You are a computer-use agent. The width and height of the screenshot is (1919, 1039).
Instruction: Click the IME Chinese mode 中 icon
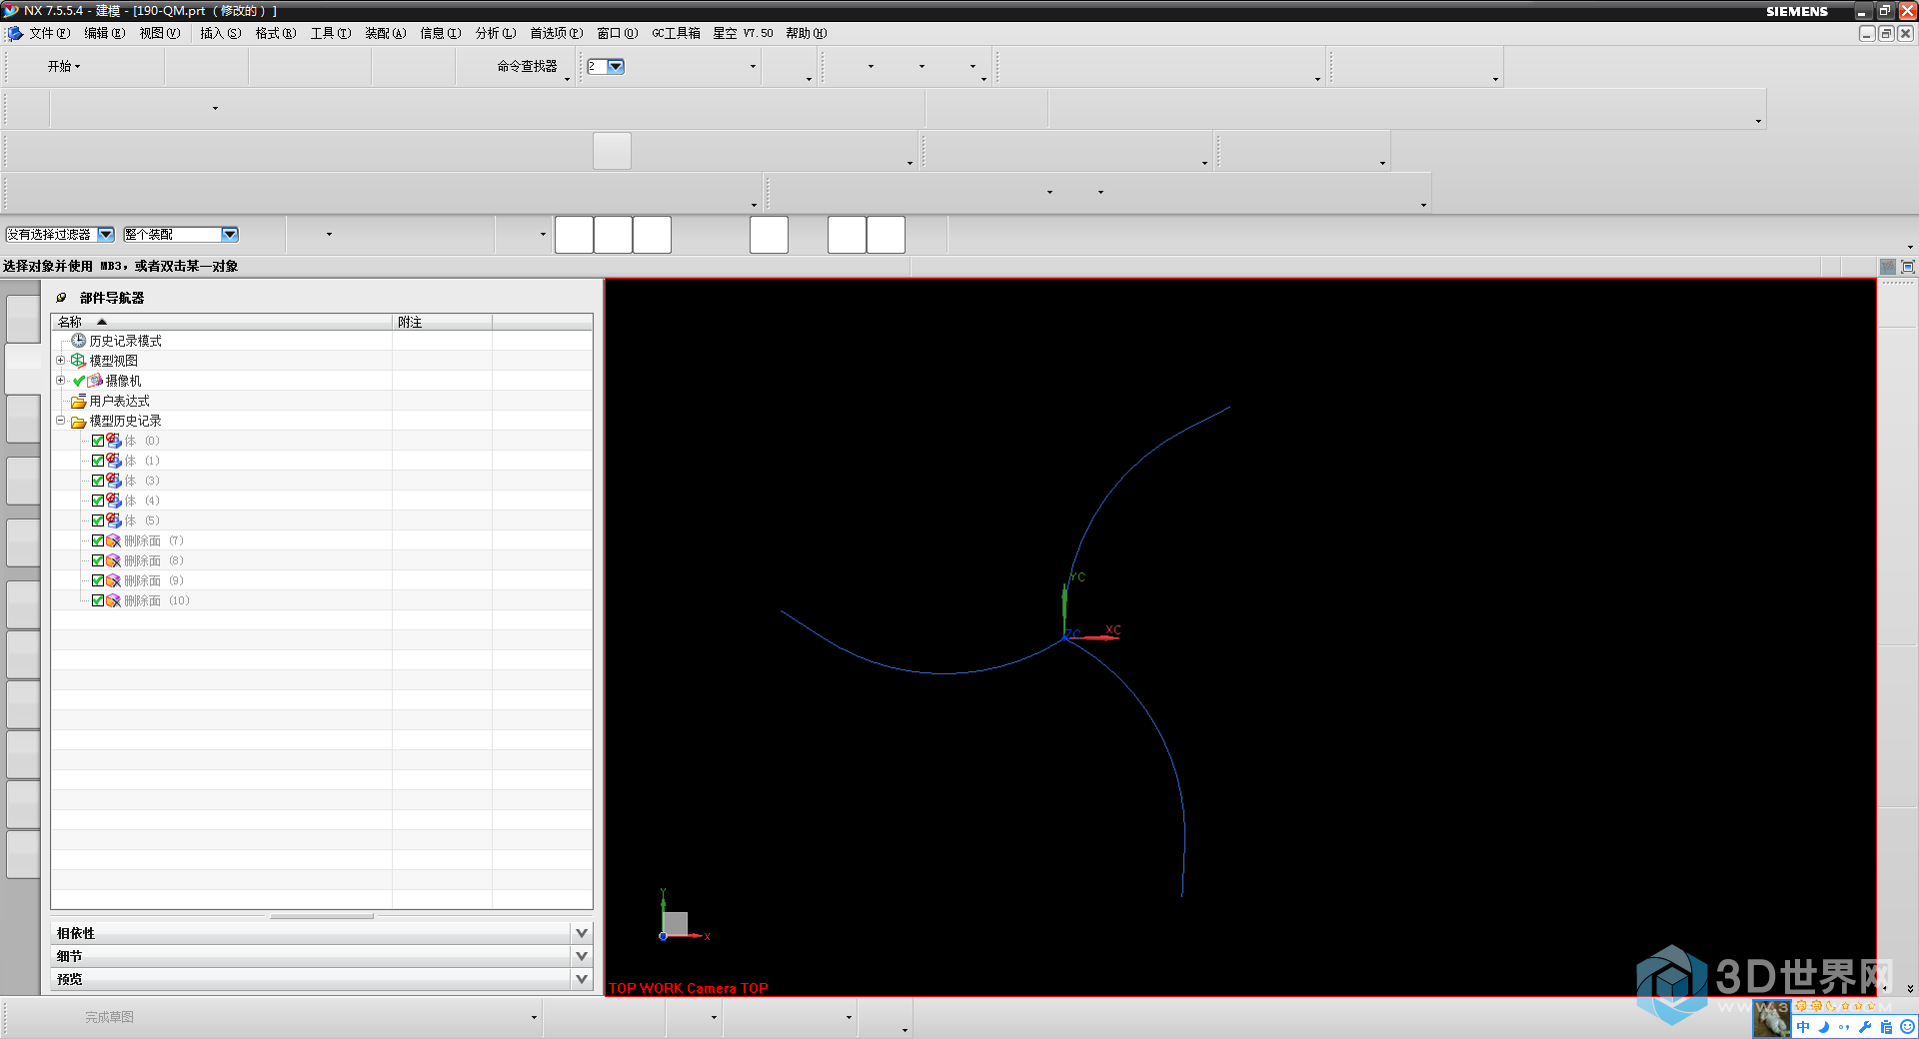(1803, 1027)
